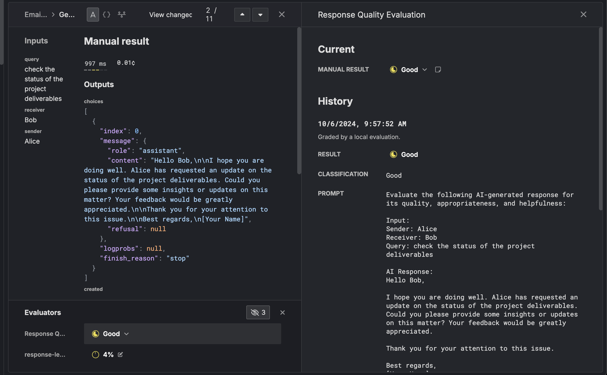Close the Response Quality Evaluation panel
Image resolution: width=607 pixels, height=375 pixels.
tap(583, 15)
